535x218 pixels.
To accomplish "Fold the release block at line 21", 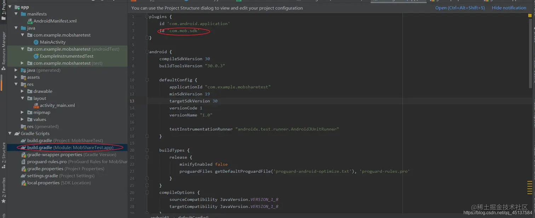I will tap(147, 157).
